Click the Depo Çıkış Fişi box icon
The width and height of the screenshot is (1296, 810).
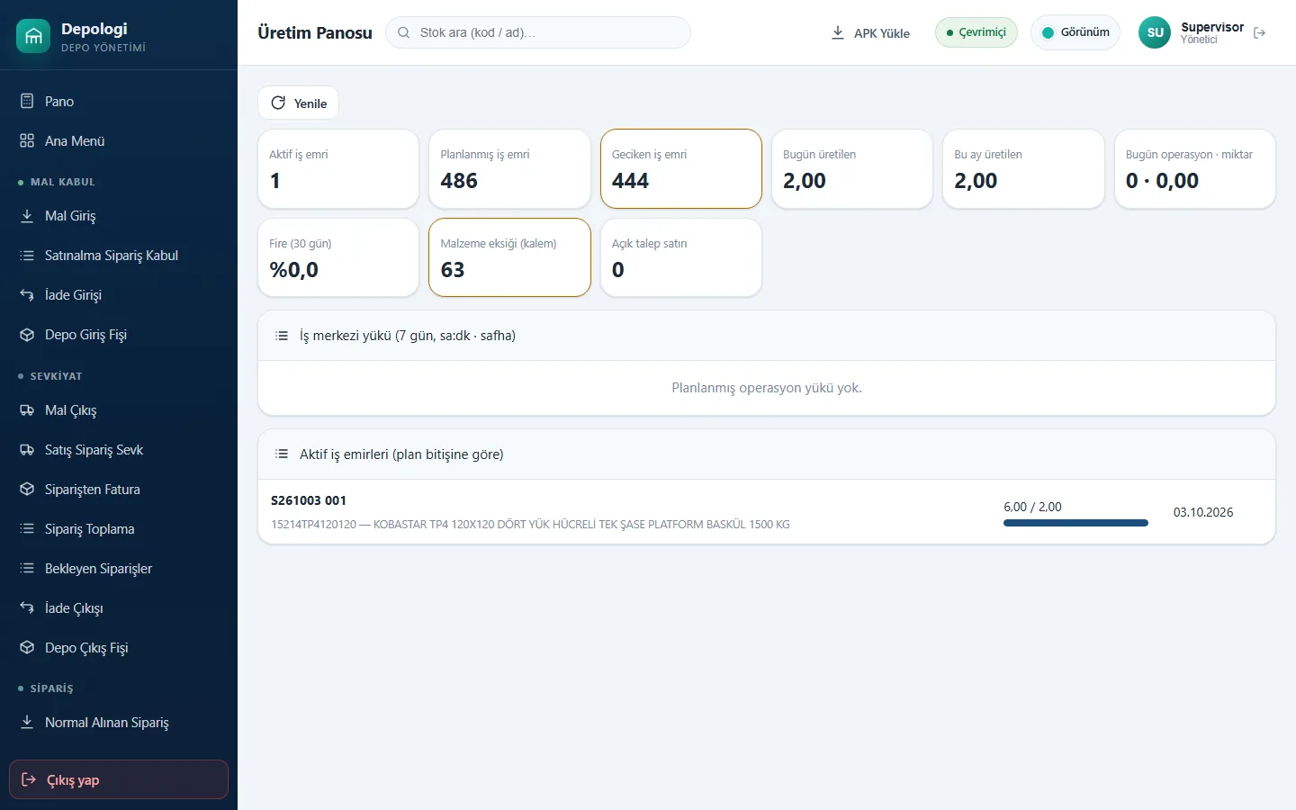27,647
